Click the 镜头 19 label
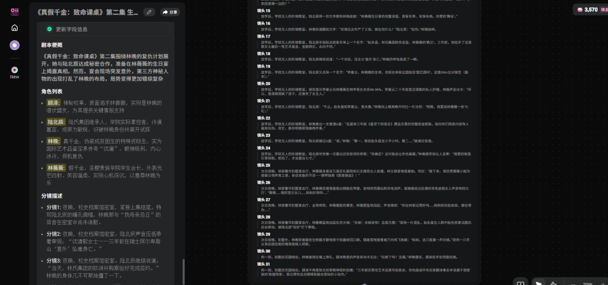This screenshot has width=608, height=285. [x=263, y=66]
